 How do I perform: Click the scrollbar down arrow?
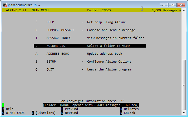[184, 113]
